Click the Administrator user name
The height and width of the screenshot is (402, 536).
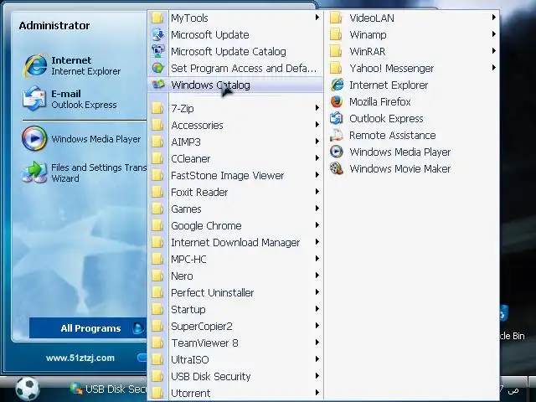tap(54, 26)
